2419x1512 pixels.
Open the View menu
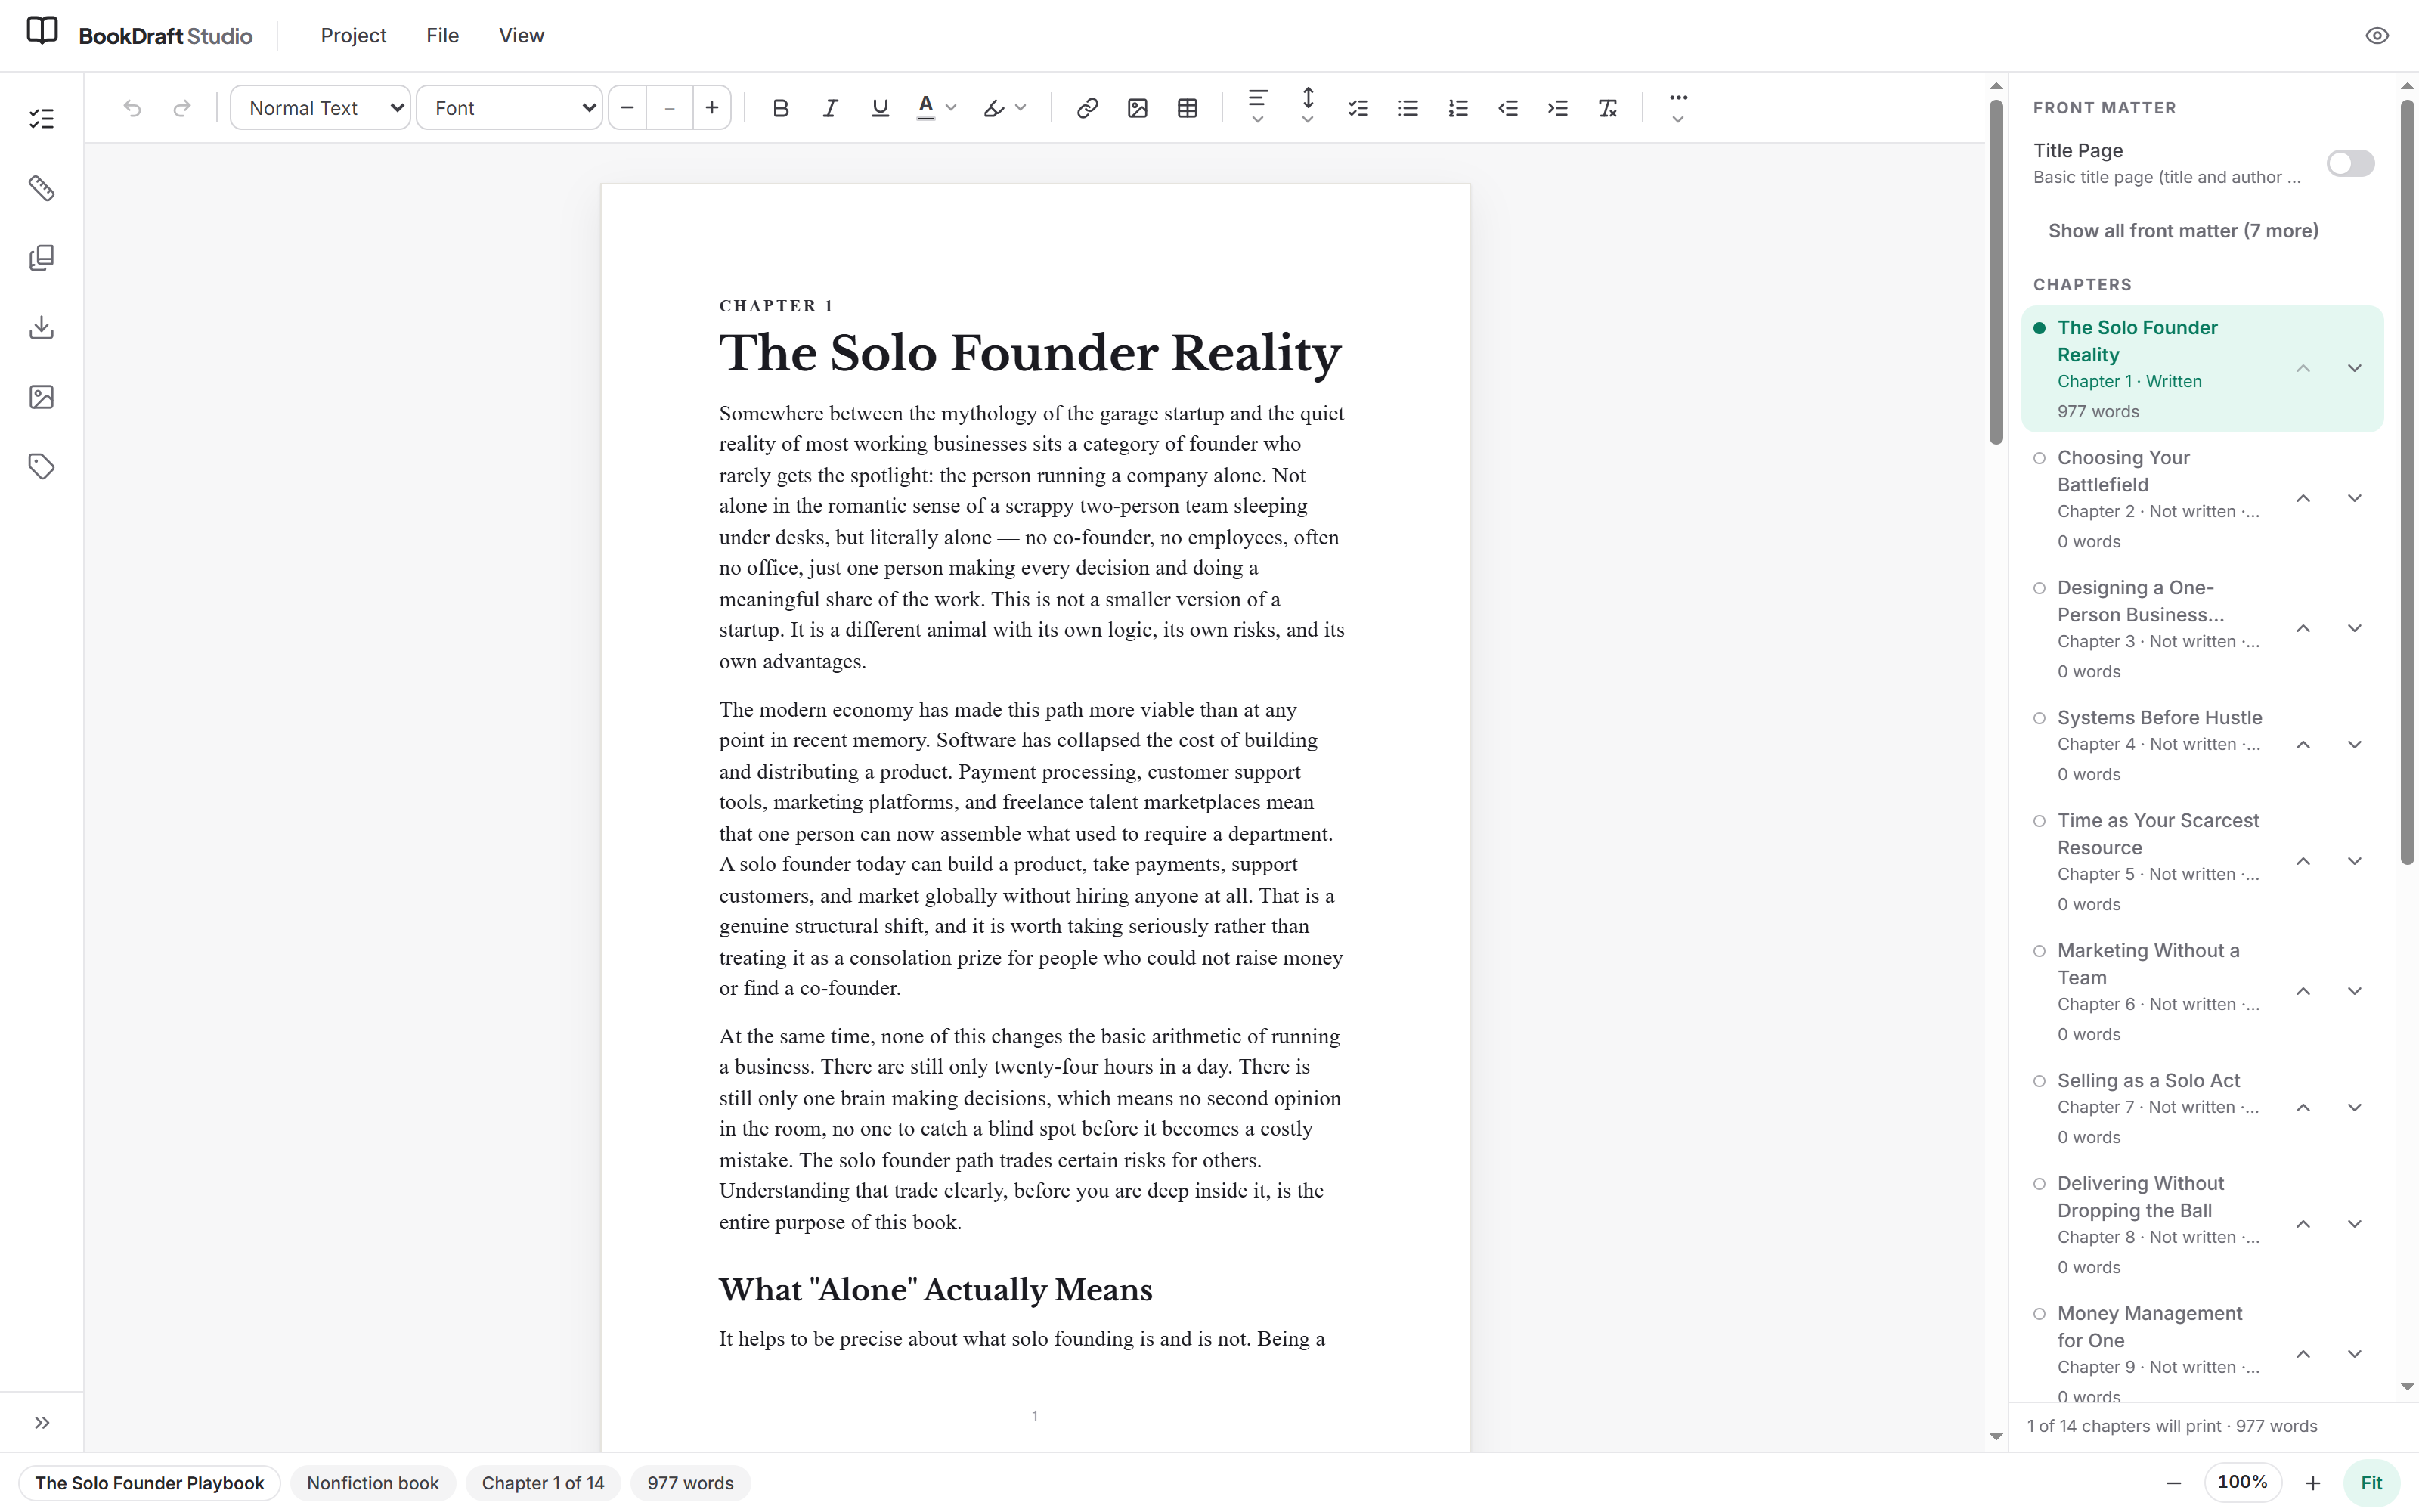click(521, 36)
